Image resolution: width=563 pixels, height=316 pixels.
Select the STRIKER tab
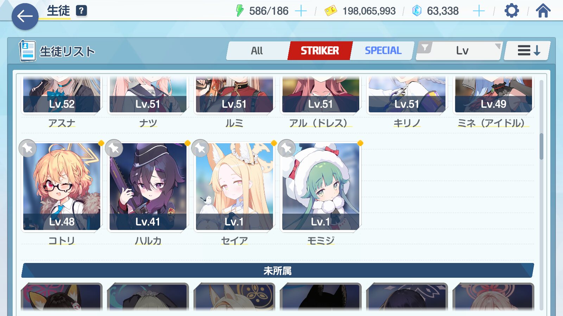[320, 51]
